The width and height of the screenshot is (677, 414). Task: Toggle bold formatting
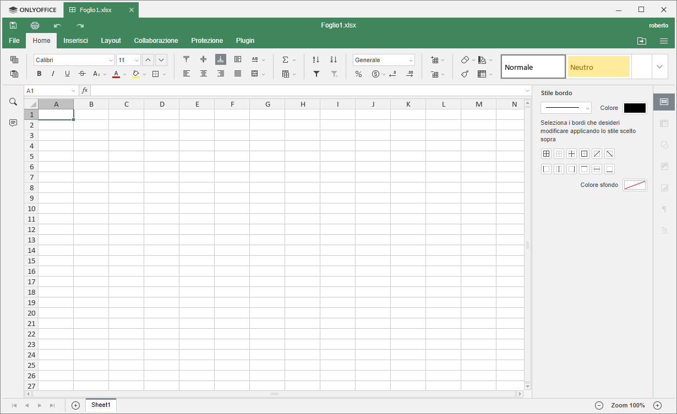click(x=39, y=74)
